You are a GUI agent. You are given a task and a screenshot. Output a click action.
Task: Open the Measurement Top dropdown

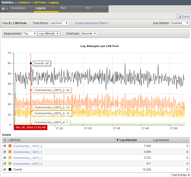[29, 34]
